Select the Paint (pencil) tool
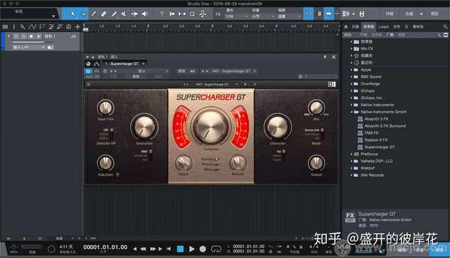450x258 pixels. coord(114,14)
